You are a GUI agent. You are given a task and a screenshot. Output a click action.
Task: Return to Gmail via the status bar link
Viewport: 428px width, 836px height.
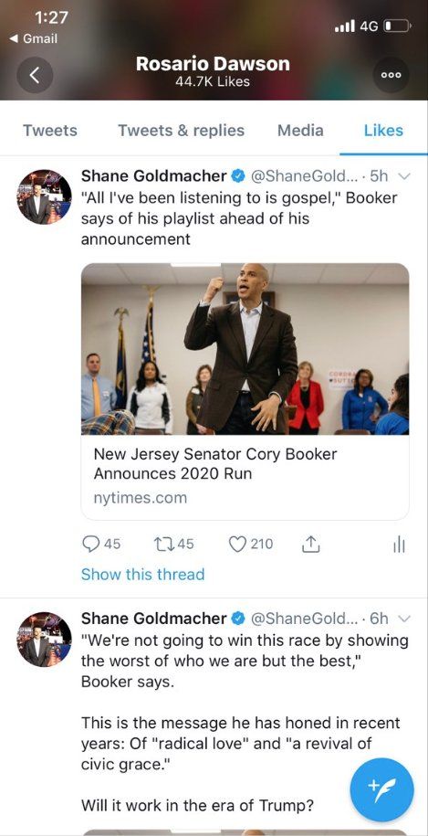click(34, 39)
